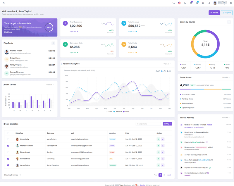This screenshot has height=186, width=234.
Task: Open the shopping cart in the header
Action: (191, 3)
